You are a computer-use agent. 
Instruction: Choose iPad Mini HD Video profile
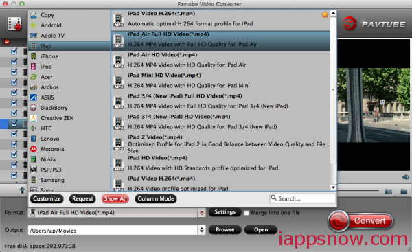pos(220,80)
